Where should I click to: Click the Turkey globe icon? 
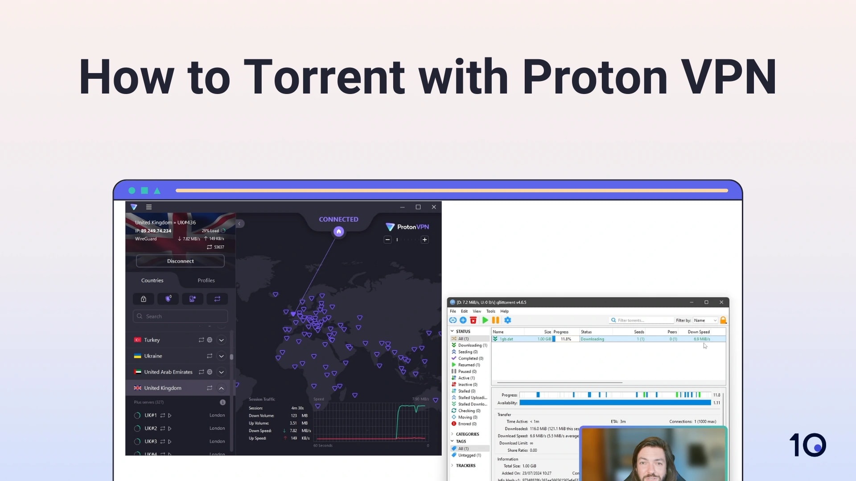(210, 340)
